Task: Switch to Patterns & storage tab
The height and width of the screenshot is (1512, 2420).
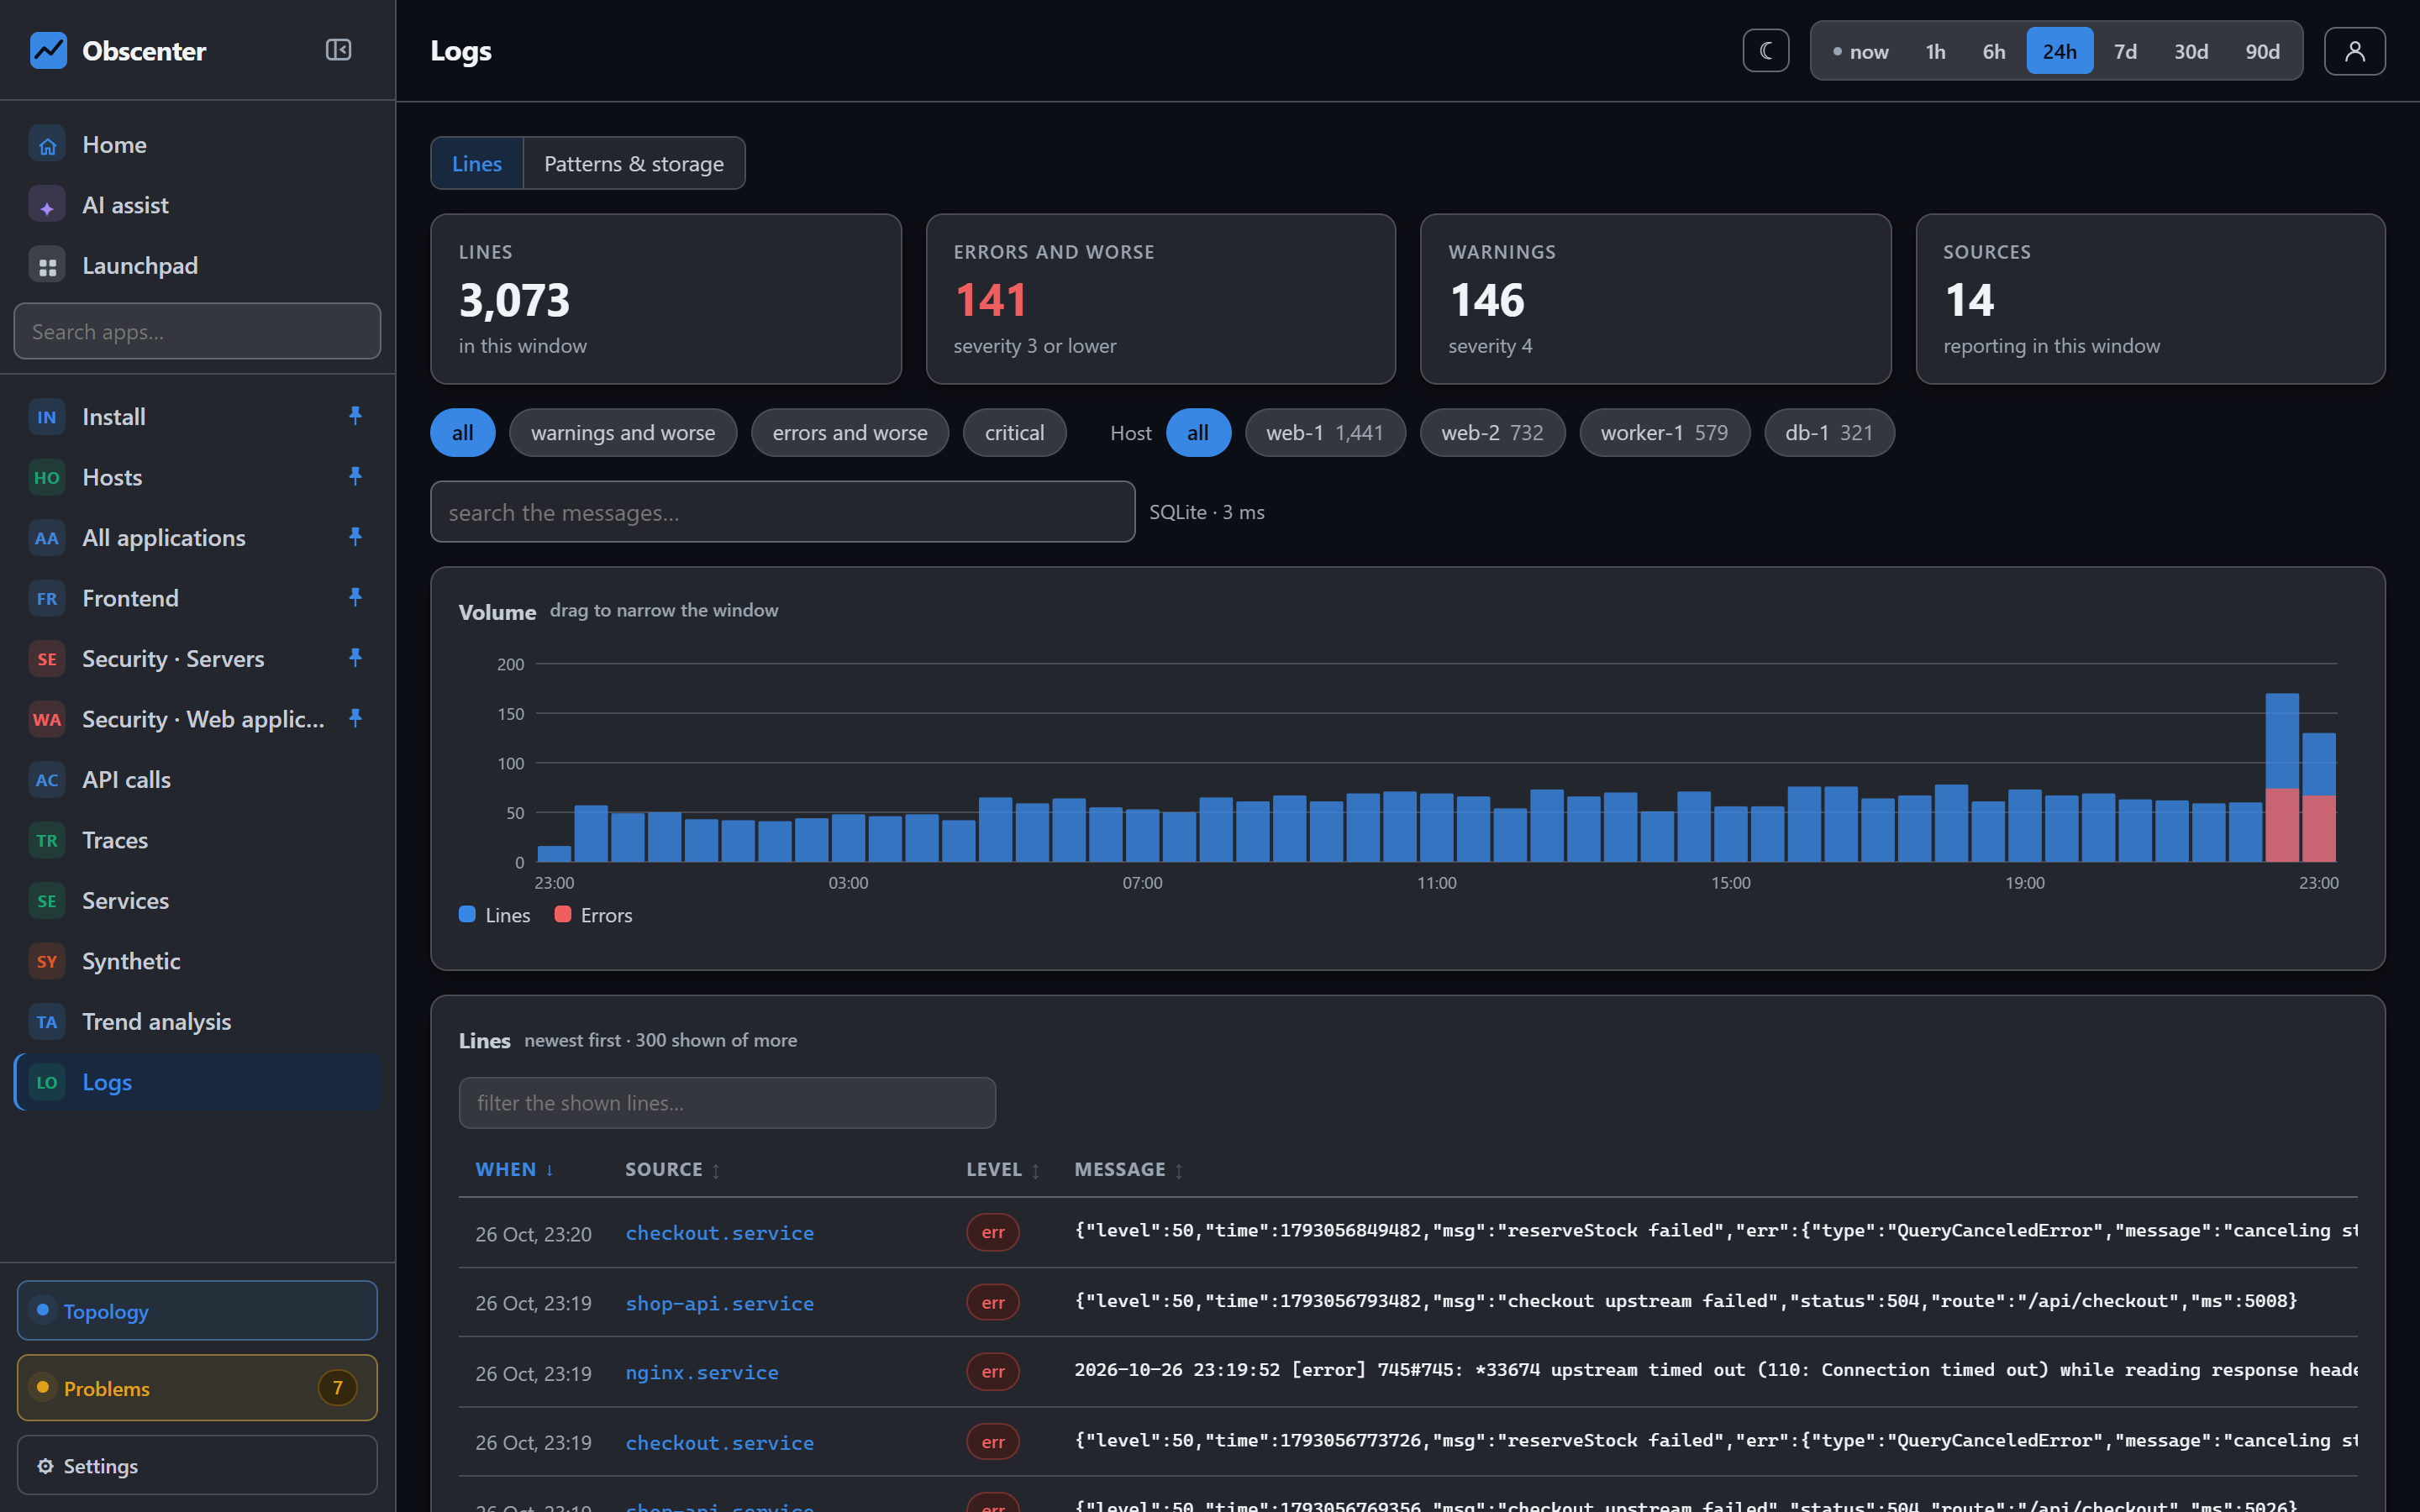Action: click(x=634, y=163)
